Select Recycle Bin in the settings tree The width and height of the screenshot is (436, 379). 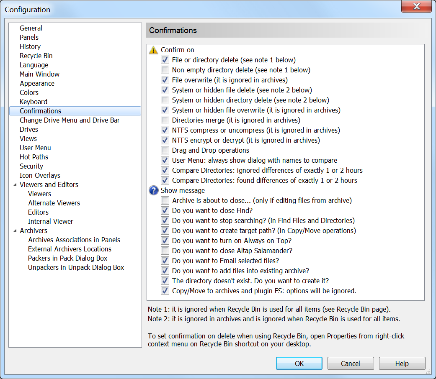coord(36,56)
